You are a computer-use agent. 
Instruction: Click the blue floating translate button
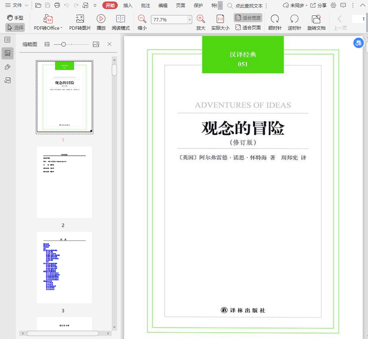[x=358, y=43]
